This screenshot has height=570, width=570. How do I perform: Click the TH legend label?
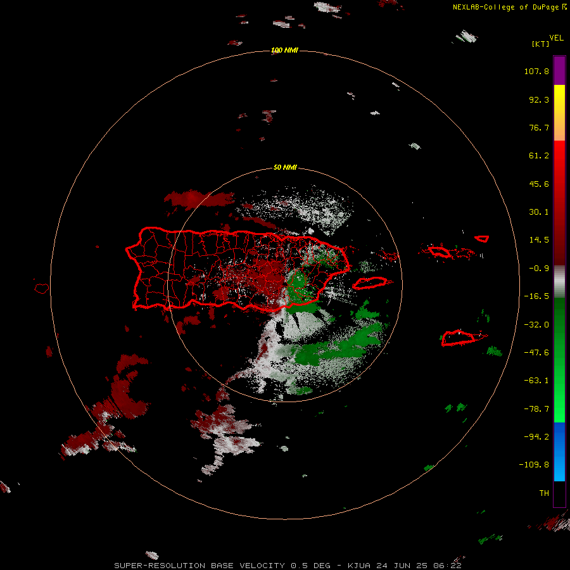pos(544,493)
